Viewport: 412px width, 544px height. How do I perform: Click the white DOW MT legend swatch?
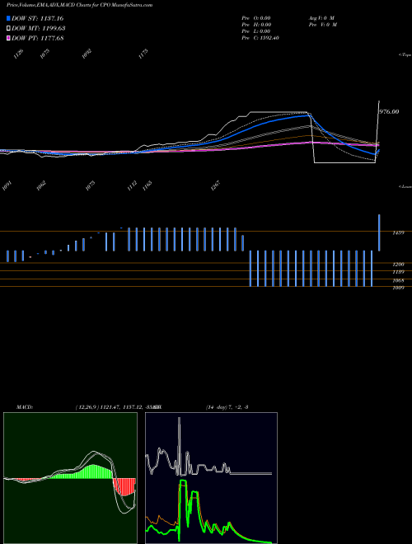coord(8,29)
